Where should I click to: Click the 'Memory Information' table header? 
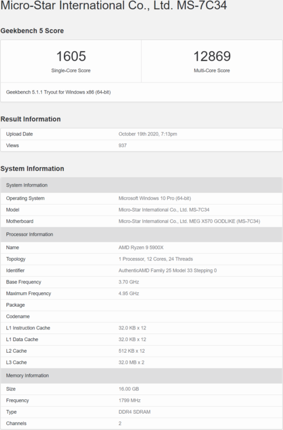click(142, 376)
